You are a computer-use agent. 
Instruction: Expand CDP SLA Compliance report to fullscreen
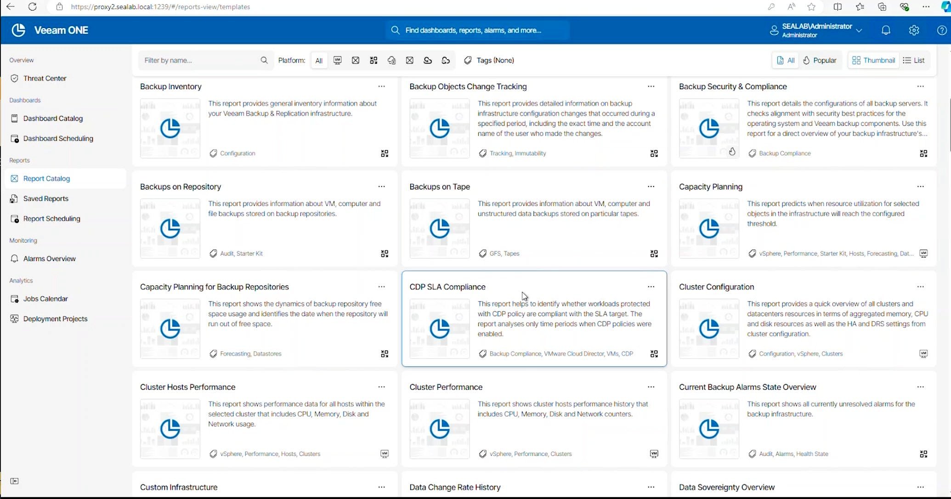click(x=654, y=354)
